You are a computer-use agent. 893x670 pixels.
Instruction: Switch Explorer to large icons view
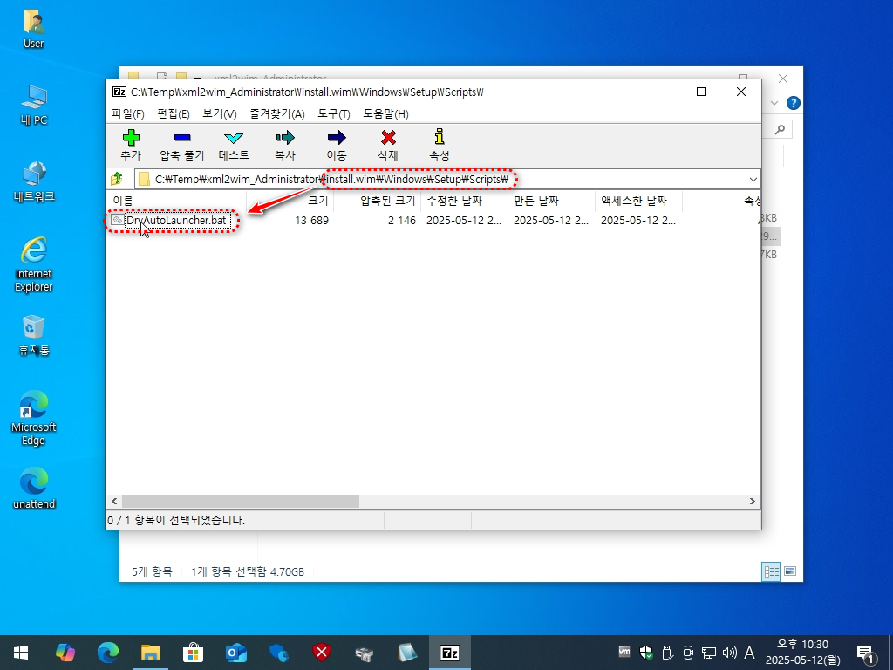[790, 571]
